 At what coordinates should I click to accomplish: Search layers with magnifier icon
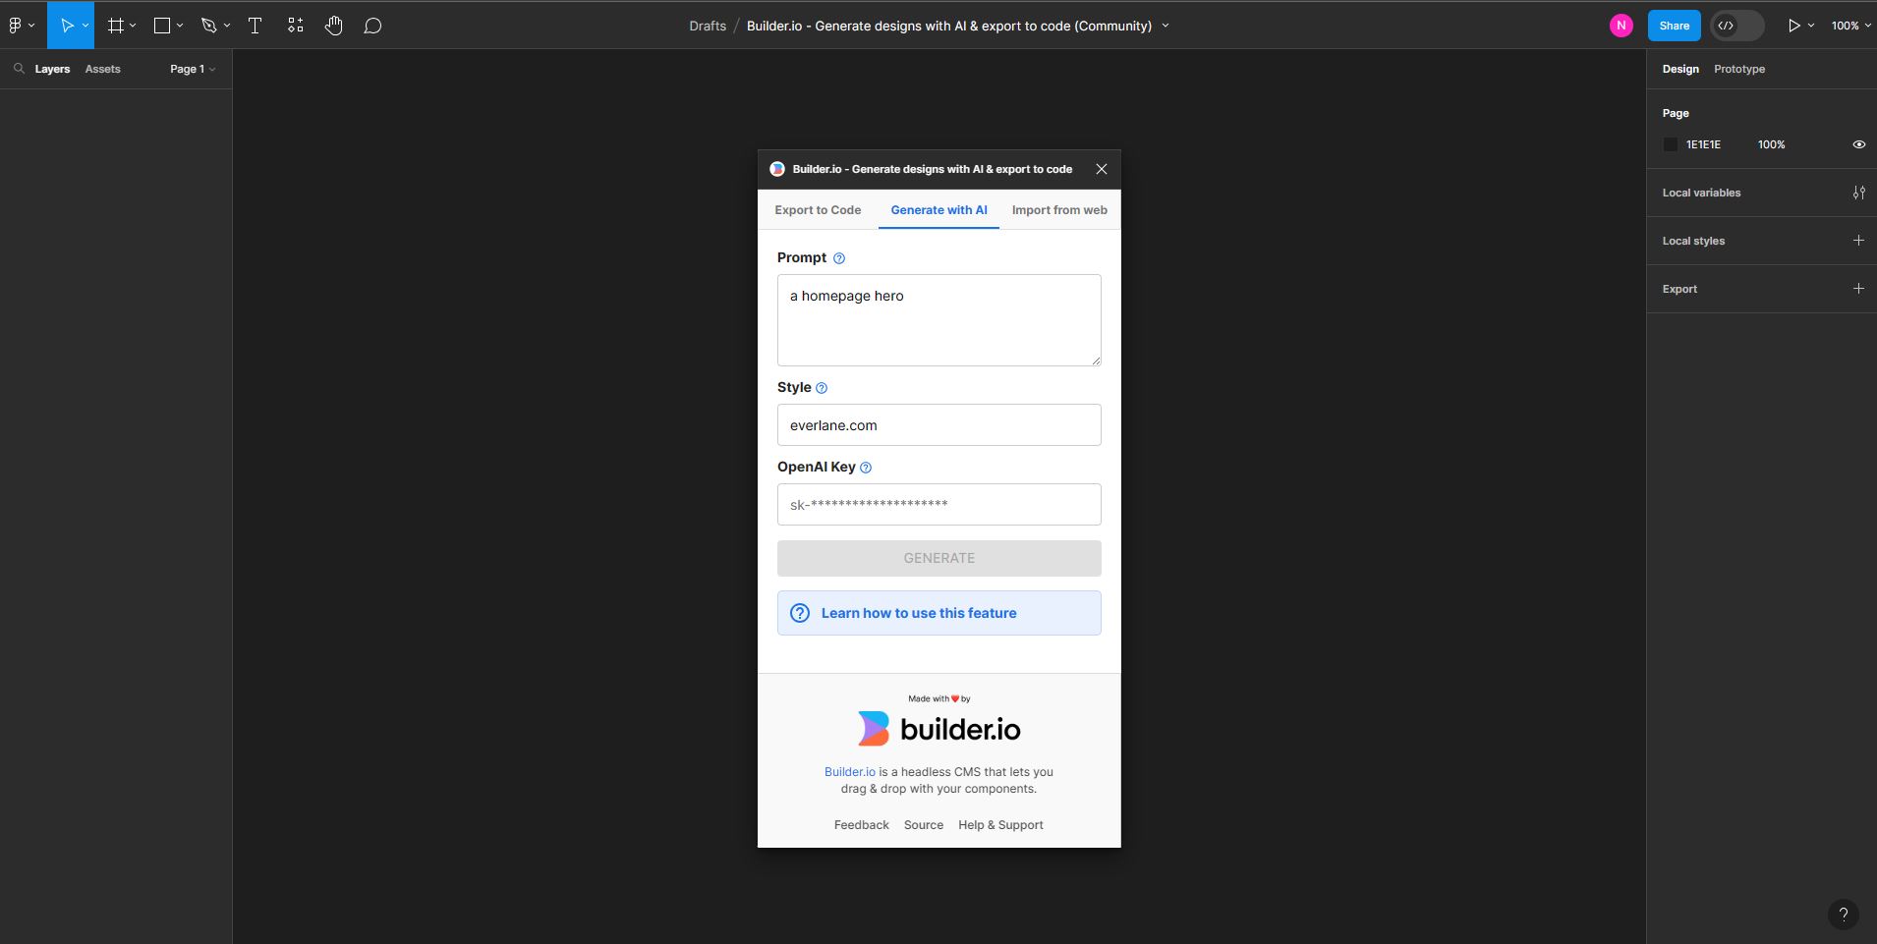[19, 69]
